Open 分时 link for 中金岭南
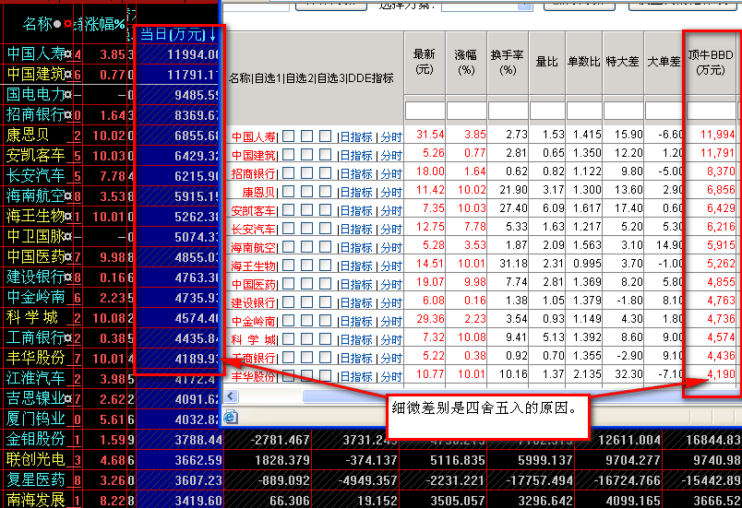The width and height of the screenshot is (742, 508). [x=391, y=322]
